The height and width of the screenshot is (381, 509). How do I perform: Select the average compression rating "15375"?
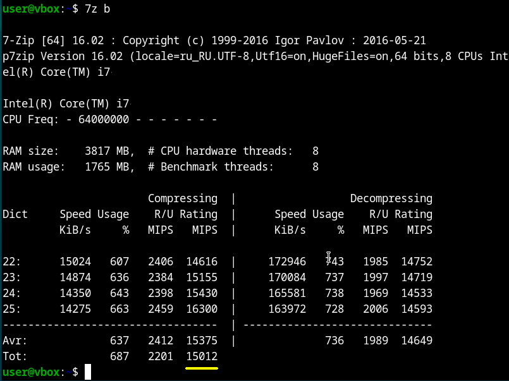click(x=202, y=341)
